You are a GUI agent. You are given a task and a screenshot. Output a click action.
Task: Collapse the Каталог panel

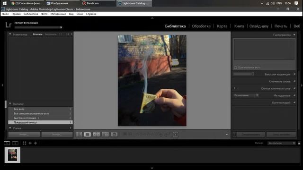[10, 104]
